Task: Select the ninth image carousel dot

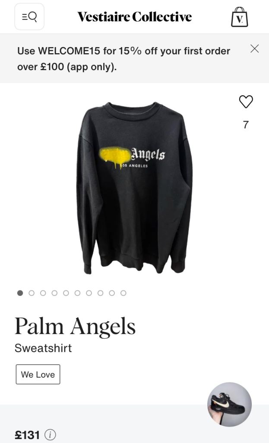Action: 112,293
